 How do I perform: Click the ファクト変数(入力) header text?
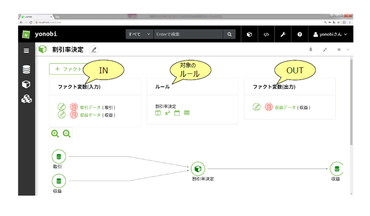(79, 86)
